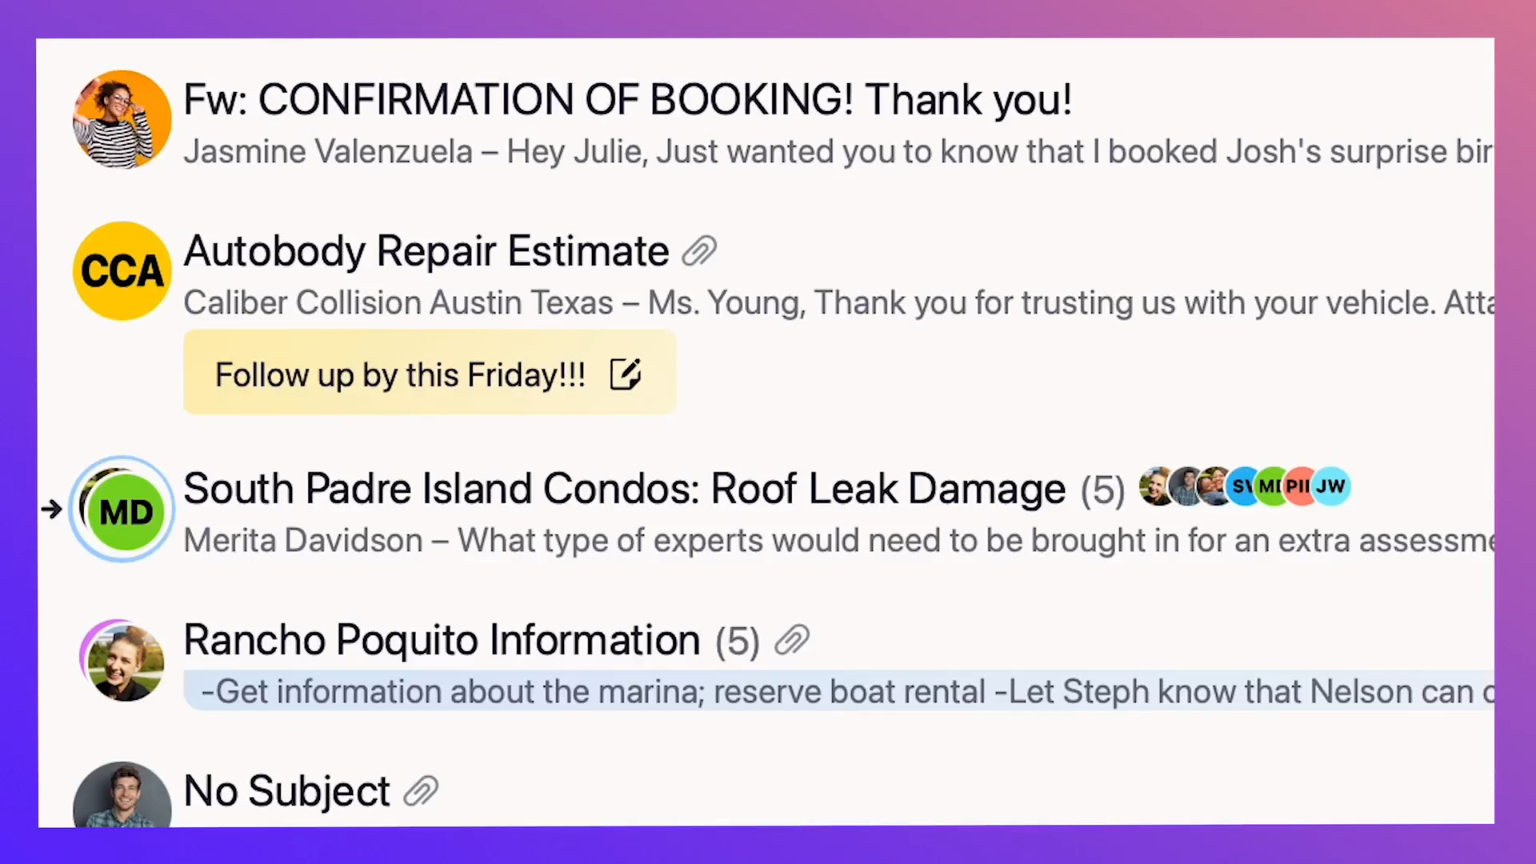Open the Rancho Poquito Information thread
The image size is (1536, 864).
442,640
